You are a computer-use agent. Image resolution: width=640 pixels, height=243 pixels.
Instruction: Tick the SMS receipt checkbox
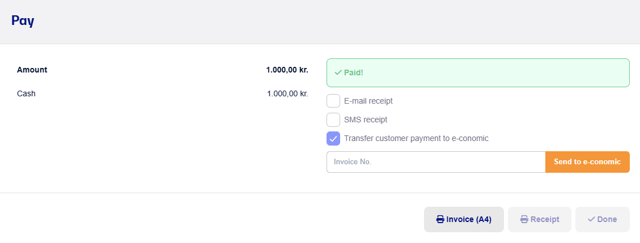(333, 120)
